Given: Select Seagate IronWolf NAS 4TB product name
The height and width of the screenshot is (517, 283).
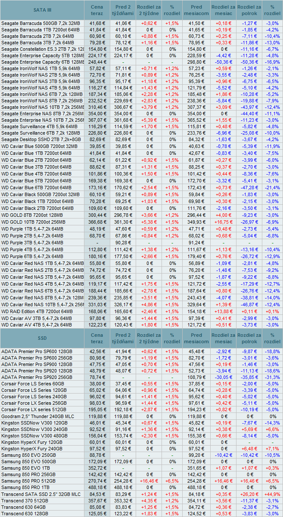Looking at the screenshot, I should (40, 88).
